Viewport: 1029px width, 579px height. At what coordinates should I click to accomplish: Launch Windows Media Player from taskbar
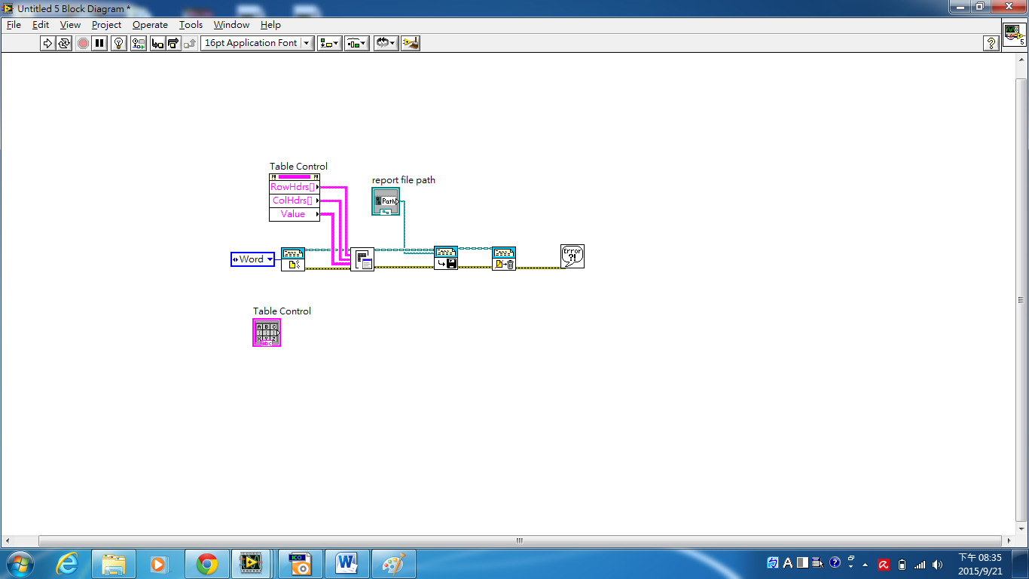158,564
